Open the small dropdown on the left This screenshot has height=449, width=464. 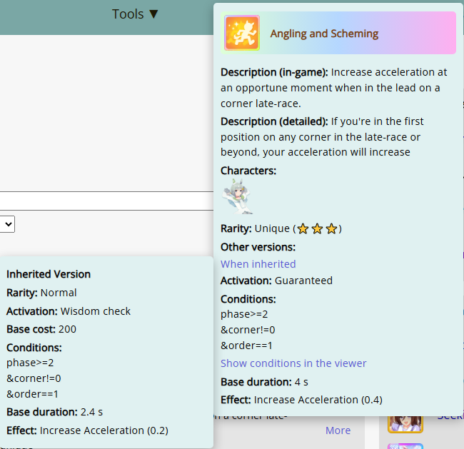7,224
